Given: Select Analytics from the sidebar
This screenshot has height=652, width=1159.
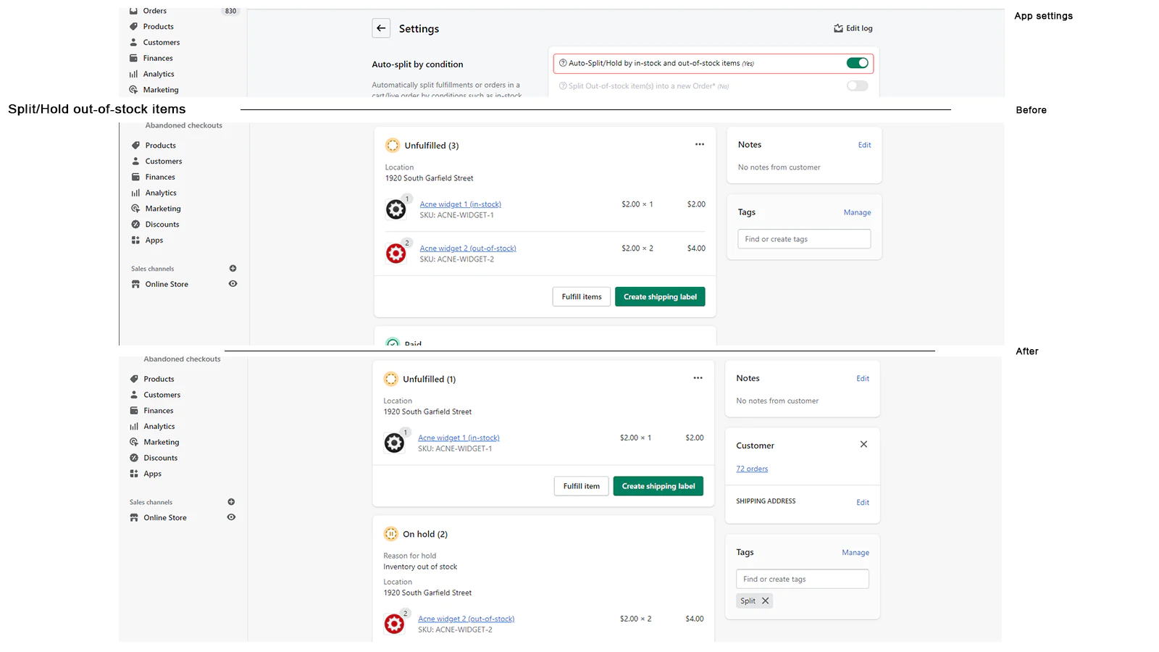Looking at the screenshot, I should tap(159, 73).
